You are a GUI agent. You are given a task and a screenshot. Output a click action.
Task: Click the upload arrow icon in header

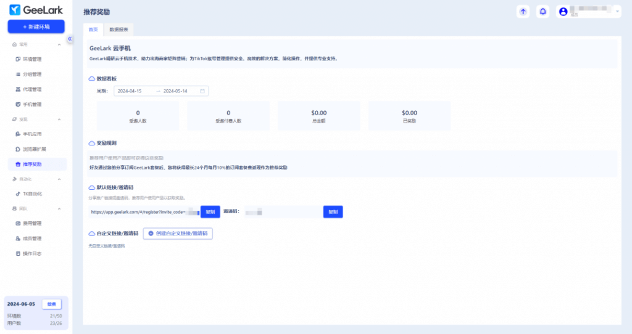523,12
